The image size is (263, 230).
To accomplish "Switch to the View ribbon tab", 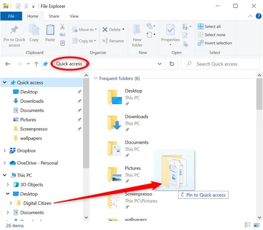I will point(74,16).
